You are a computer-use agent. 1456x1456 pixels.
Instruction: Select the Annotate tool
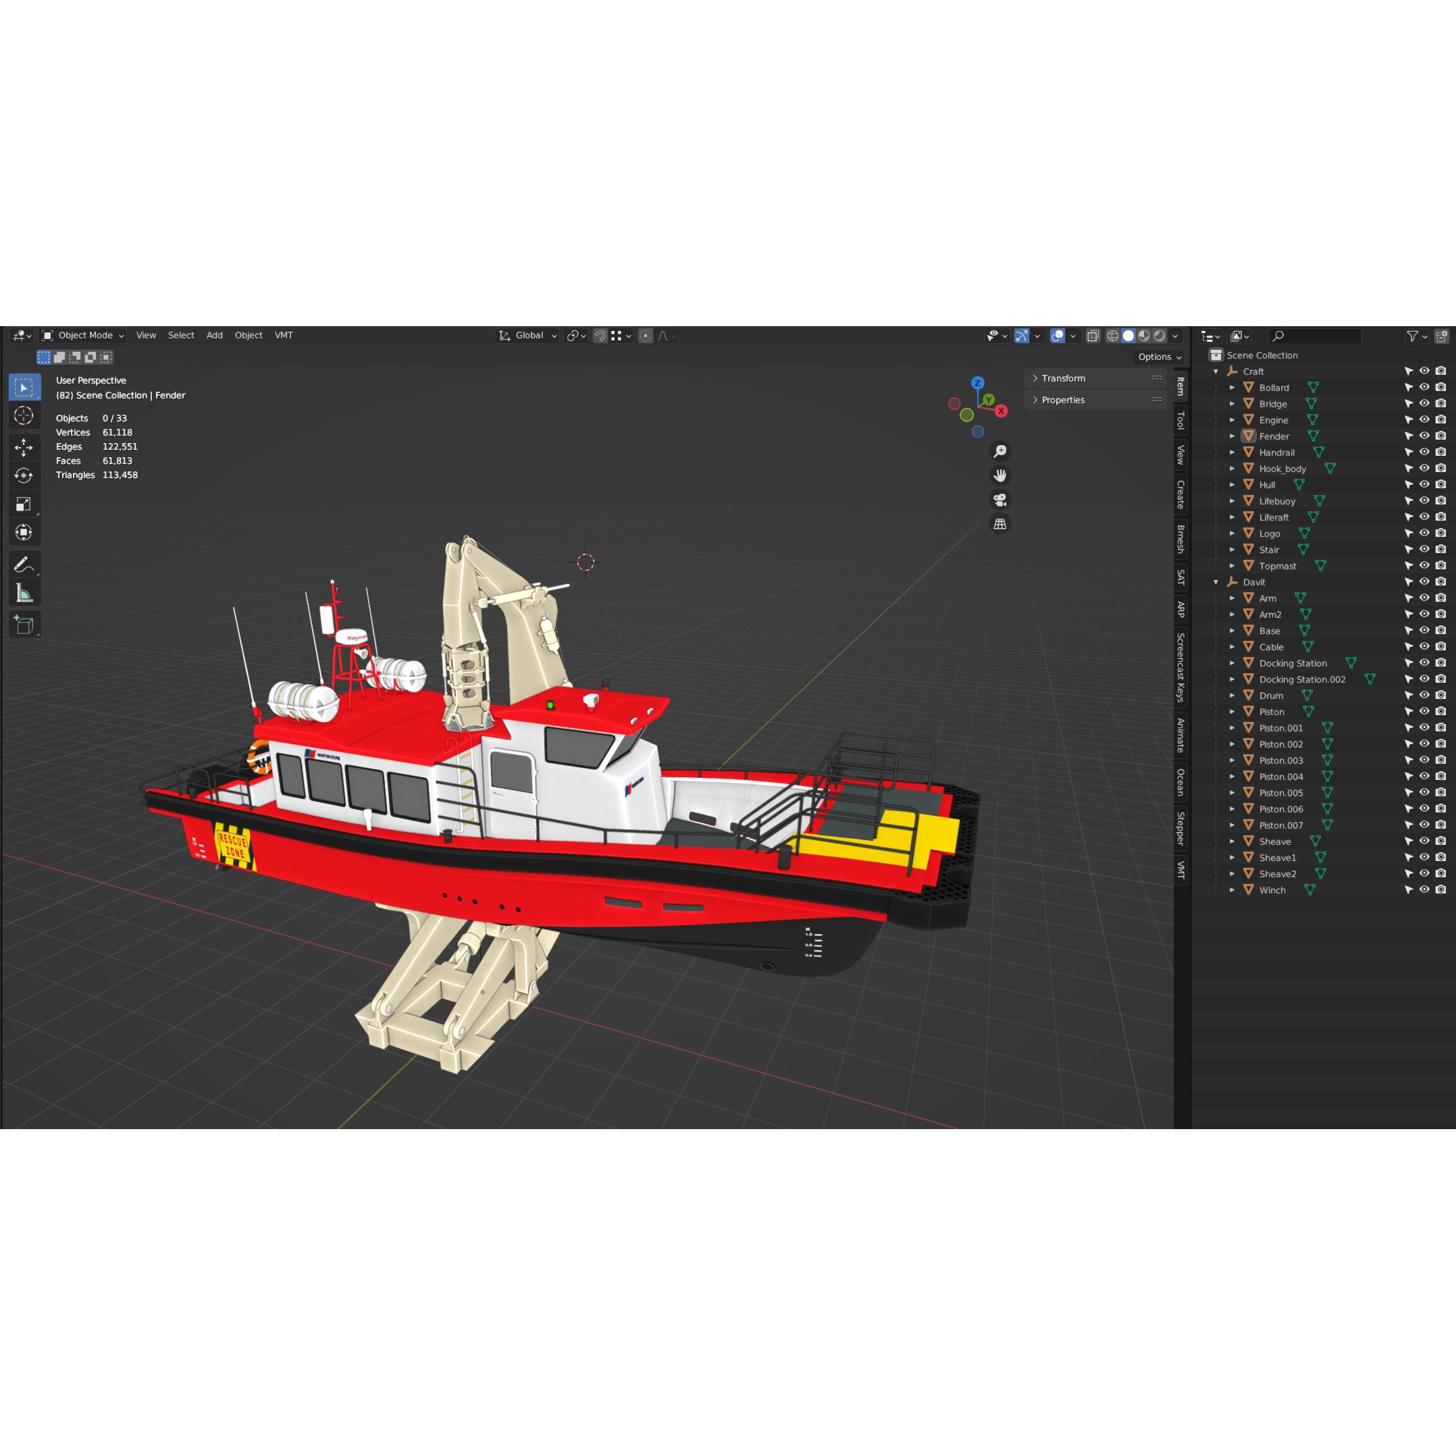pos(25,564)
